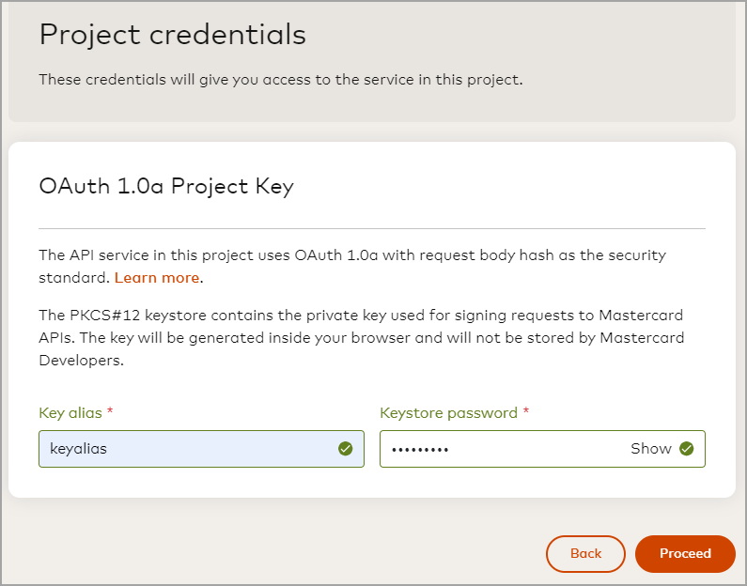747x586 pixels.
Task: Continue by clicking the Proceed button
Action: (x=685, y=554)
